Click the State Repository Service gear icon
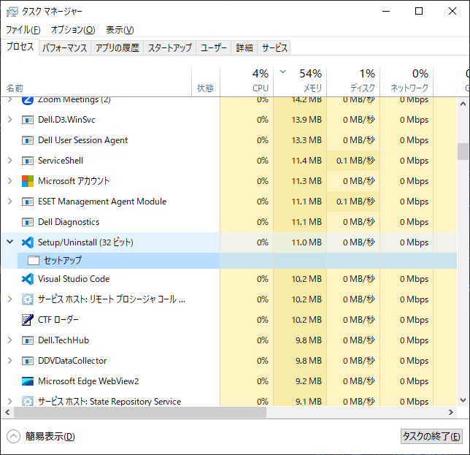The image size is (470, 455). (x=28, y=401)
